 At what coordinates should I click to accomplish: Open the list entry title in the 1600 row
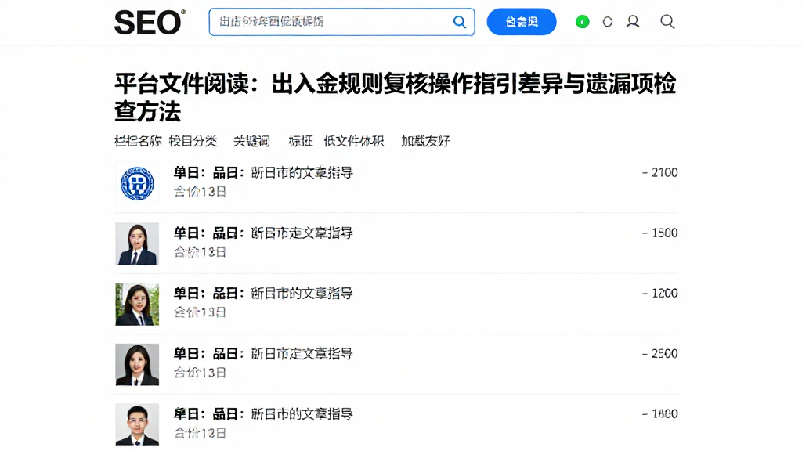tap(263, 414)
